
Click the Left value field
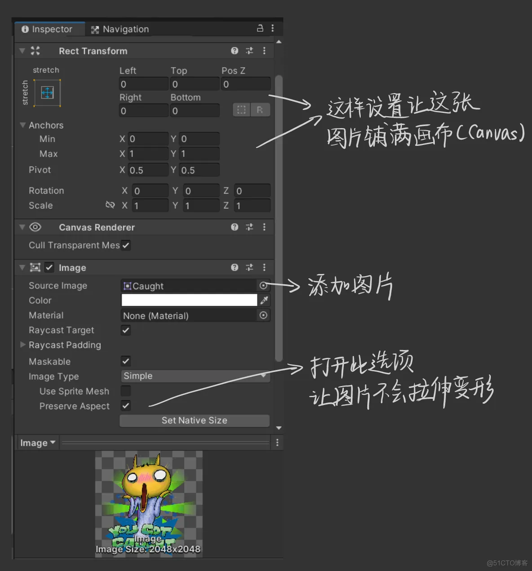(143, 84)
